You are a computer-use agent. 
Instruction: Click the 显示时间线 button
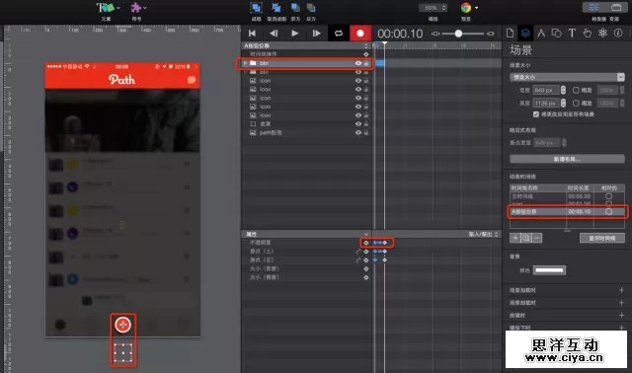click(x=601, y=238)
